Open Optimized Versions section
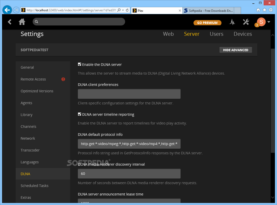 click(x=43, y=91)
